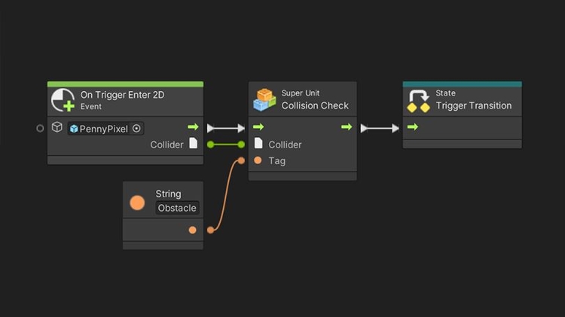This screenshot has height=317, width=565.
Task: Open the object picker next to PennyPixel
Action: pyautogui.click(x=136, y=128)
